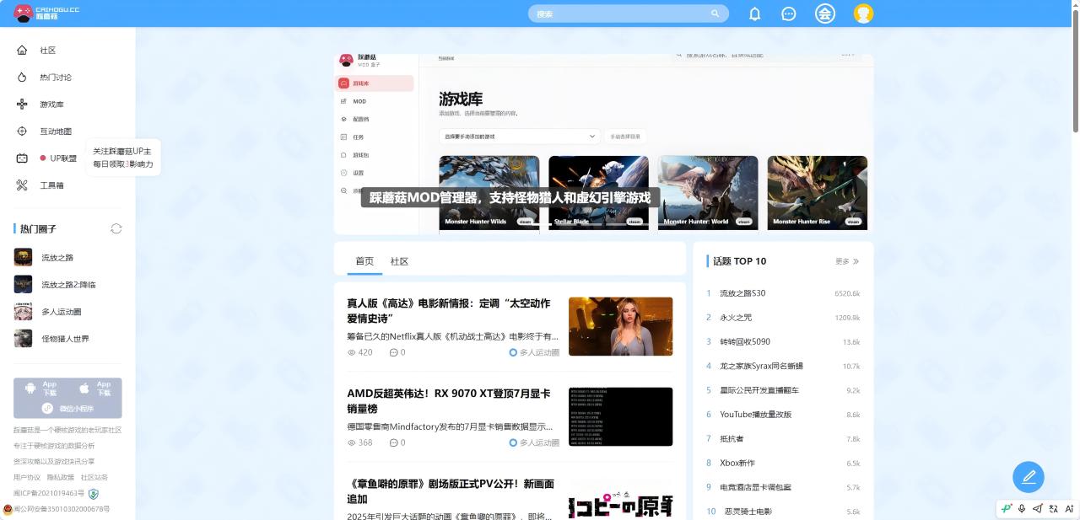Viewport: 1080px width, 520px height.
Task: Click the 闽ICP备2021019463号 link
Action: [x=49, y=494]
